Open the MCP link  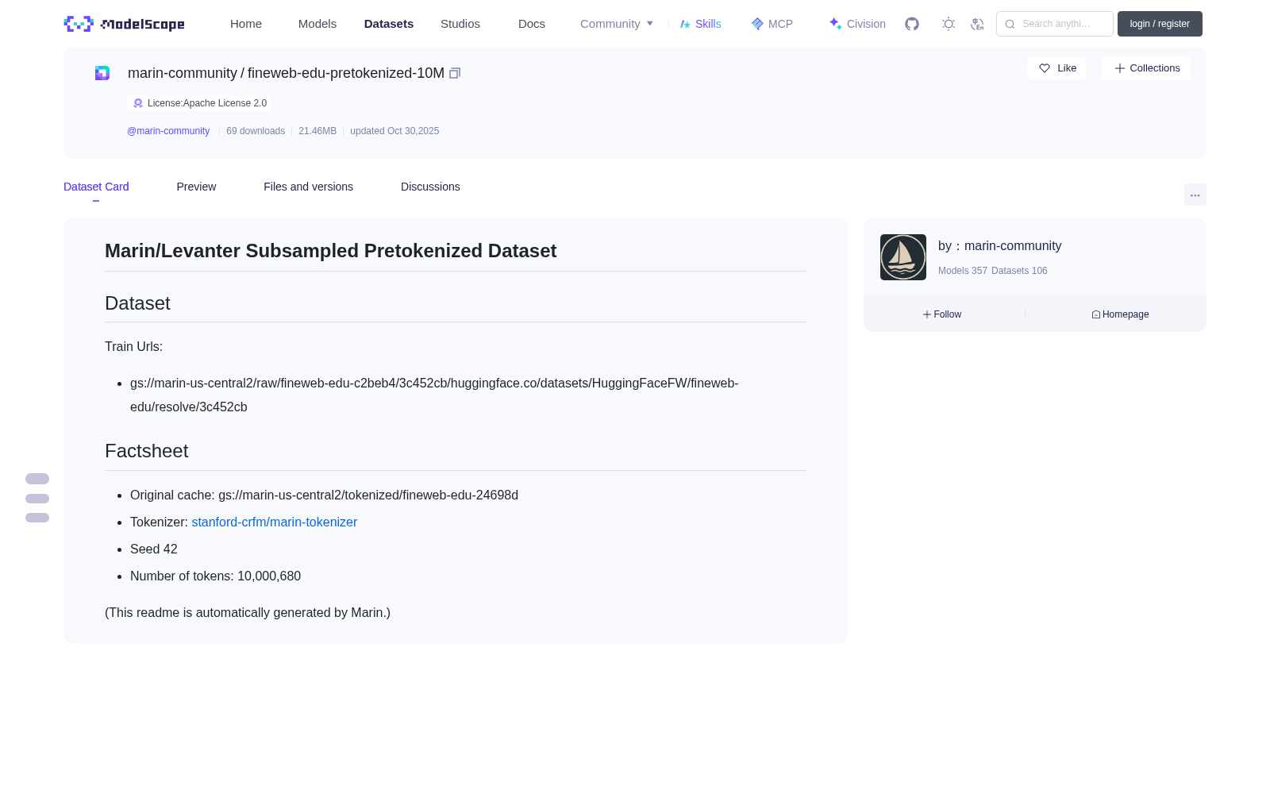coord(772,24)
